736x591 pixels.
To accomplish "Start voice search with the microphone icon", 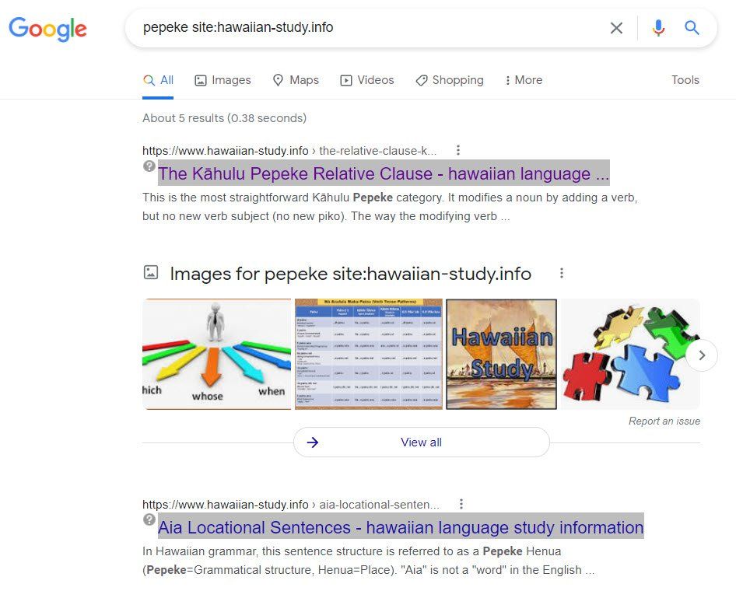I will 658,28.
